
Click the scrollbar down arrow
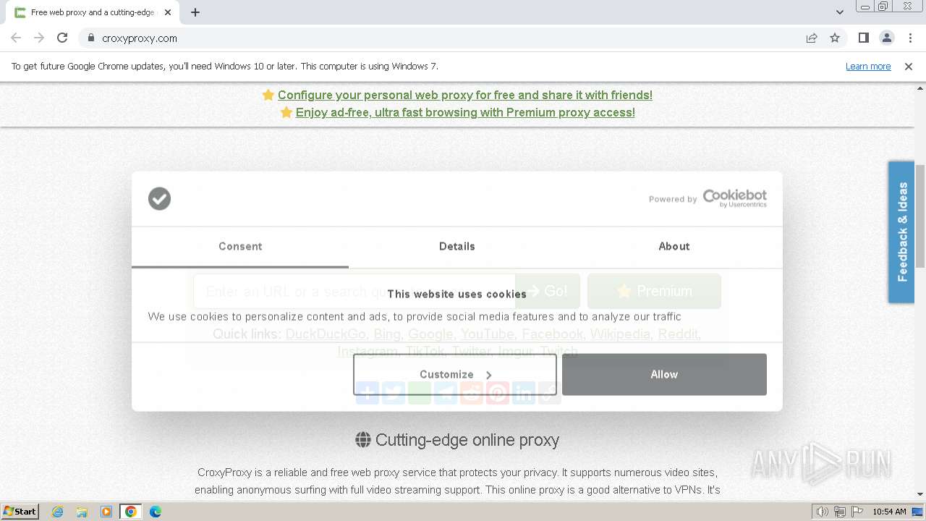[920, 494]
